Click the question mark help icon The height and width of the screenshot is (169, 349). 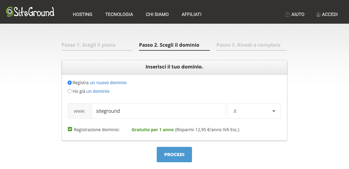[x=287, y=14]
